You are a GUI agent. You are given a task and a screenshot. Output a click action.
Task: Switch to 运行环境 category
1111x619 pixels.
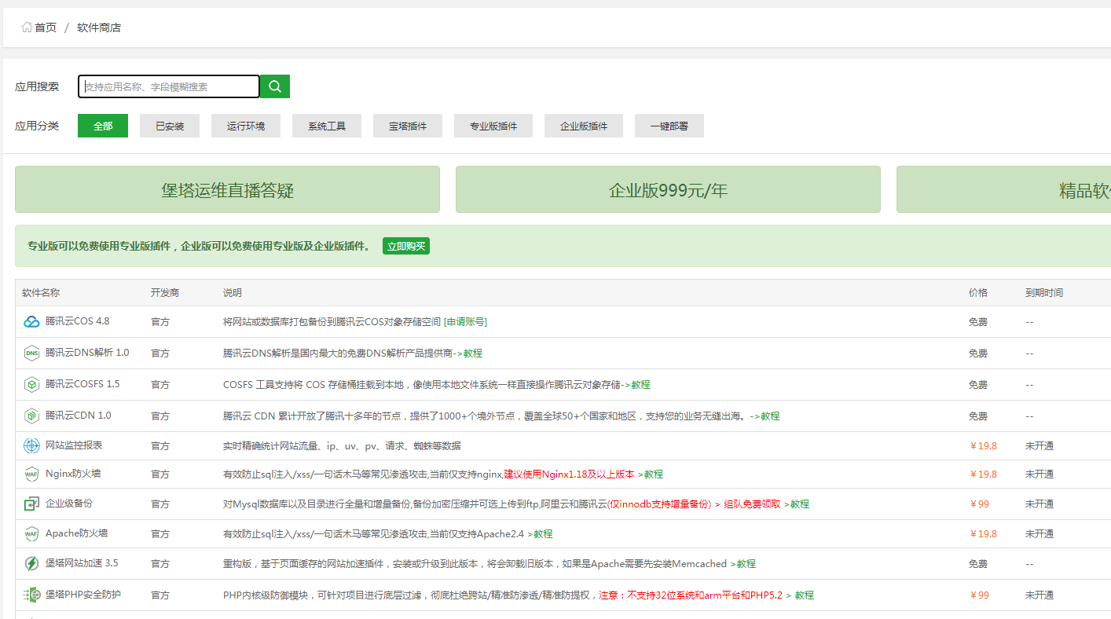(x=246, y=126)
